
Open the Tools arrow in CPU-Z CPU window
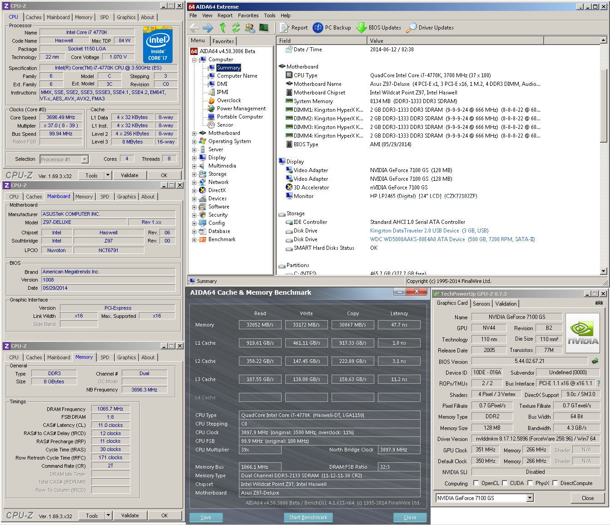[x=108, y=175]
